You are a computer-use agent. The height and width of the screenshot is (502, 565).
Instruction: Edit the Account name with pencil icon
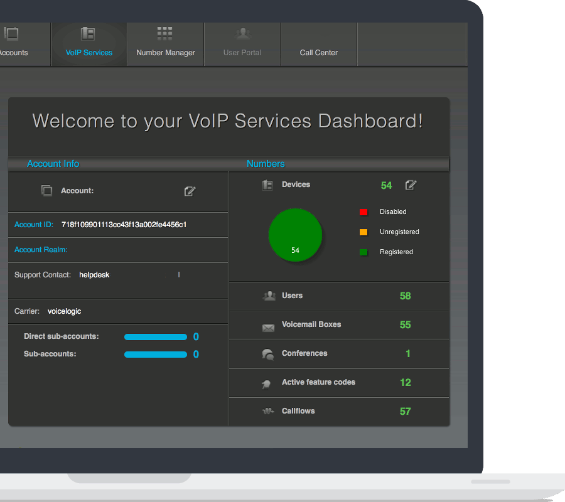pyautogui.click(x=190, y=191)
